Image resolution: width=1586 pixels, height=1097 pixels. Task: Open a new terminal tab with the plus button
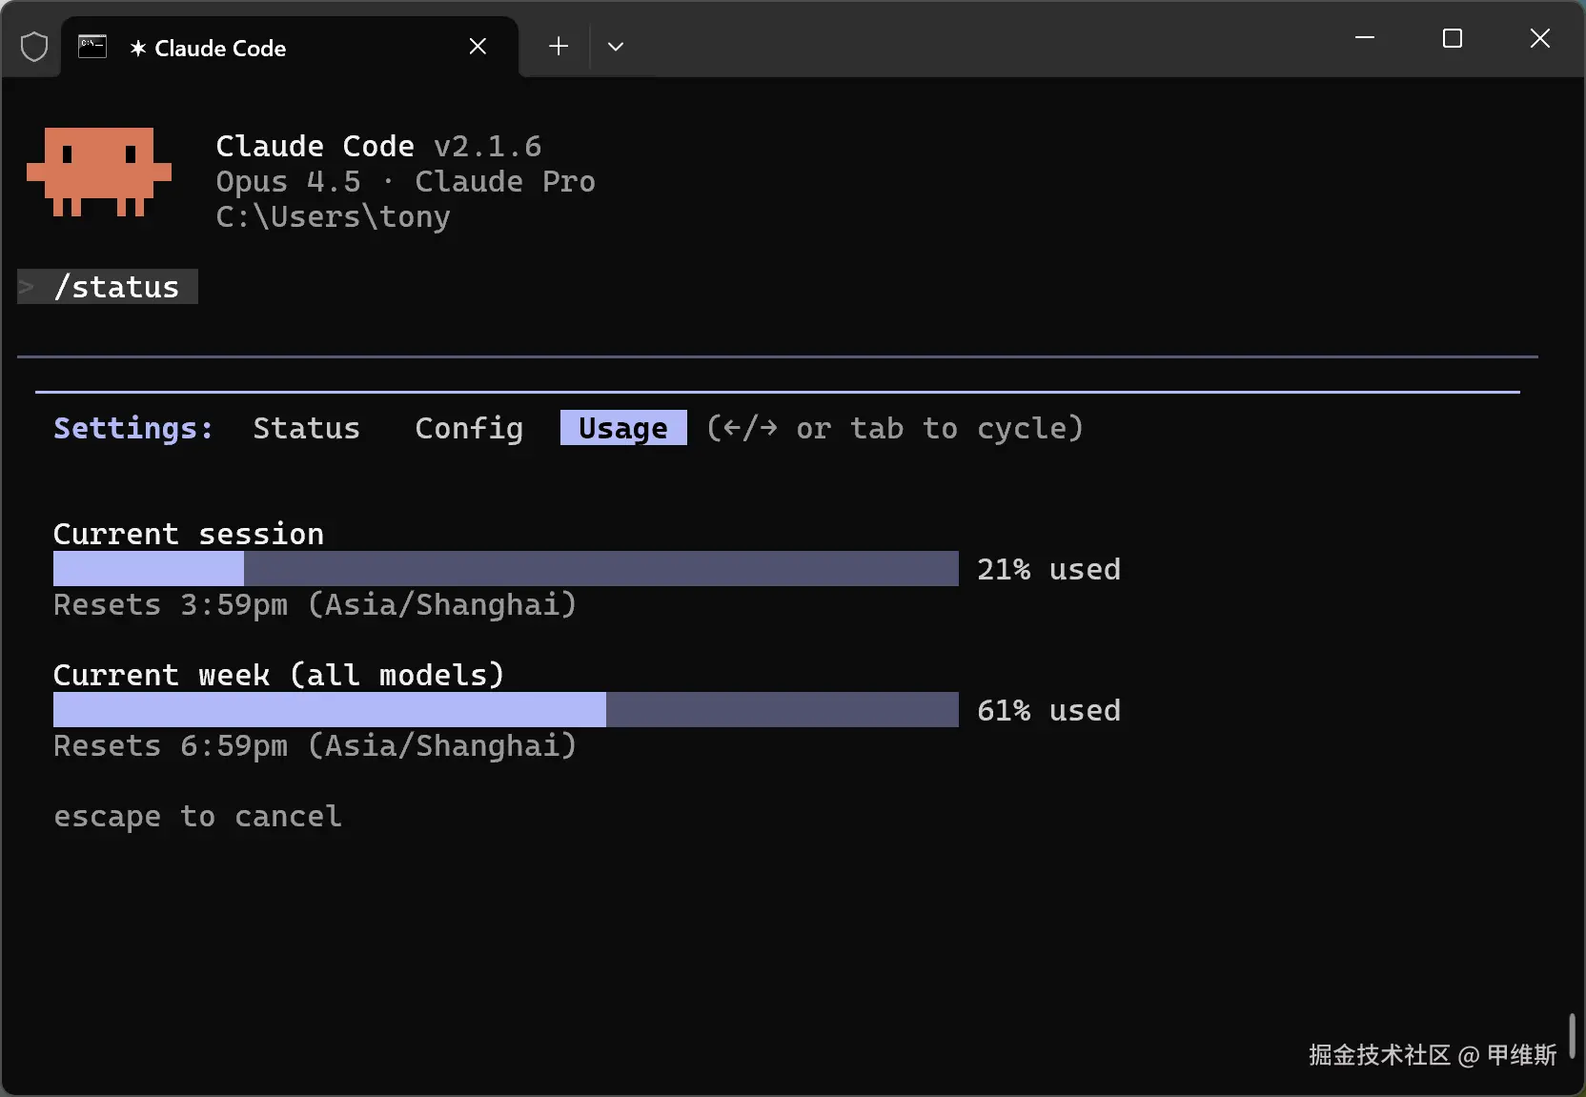click(559, 47)
